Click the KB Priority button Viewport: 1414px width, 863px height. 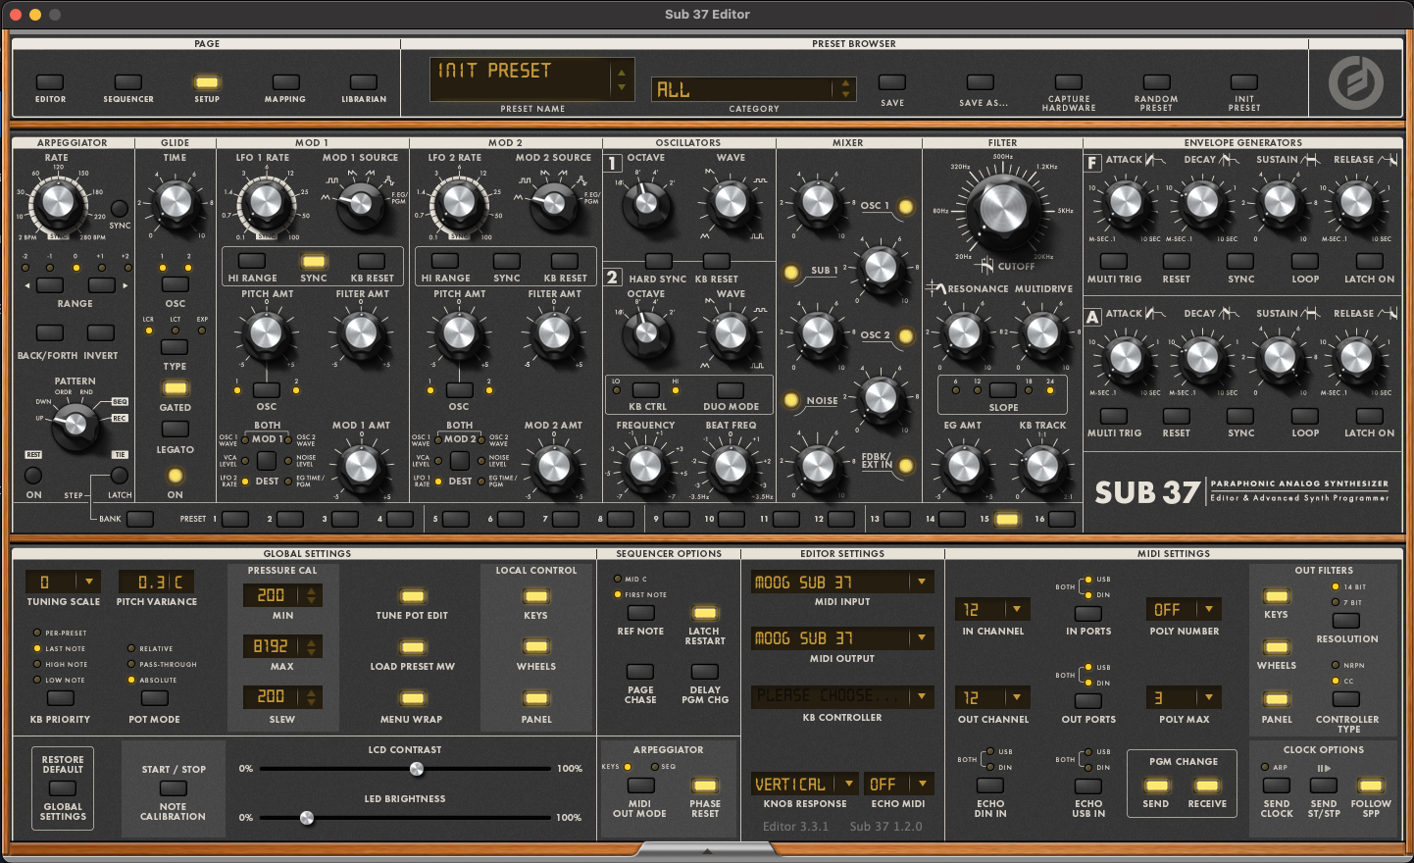point(61,699)
